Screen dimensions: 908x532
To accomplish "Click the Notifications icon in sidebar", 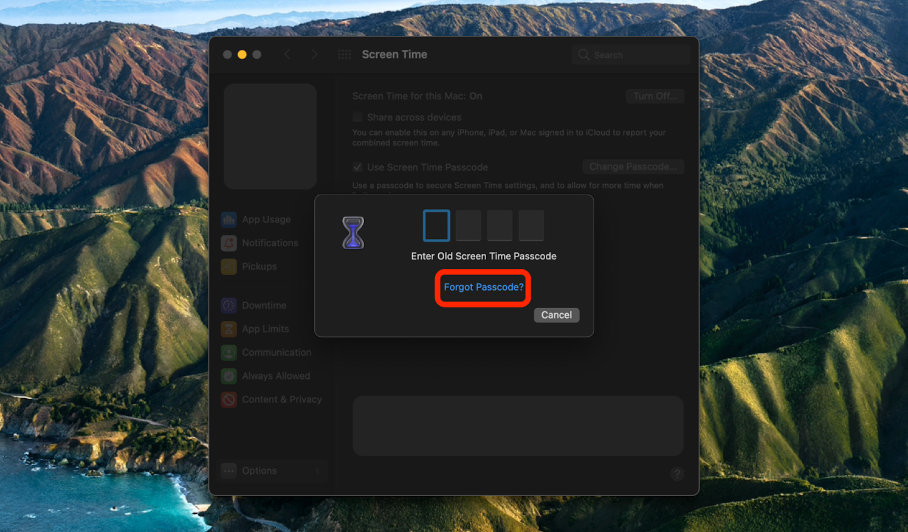I will tap(229, 243).
